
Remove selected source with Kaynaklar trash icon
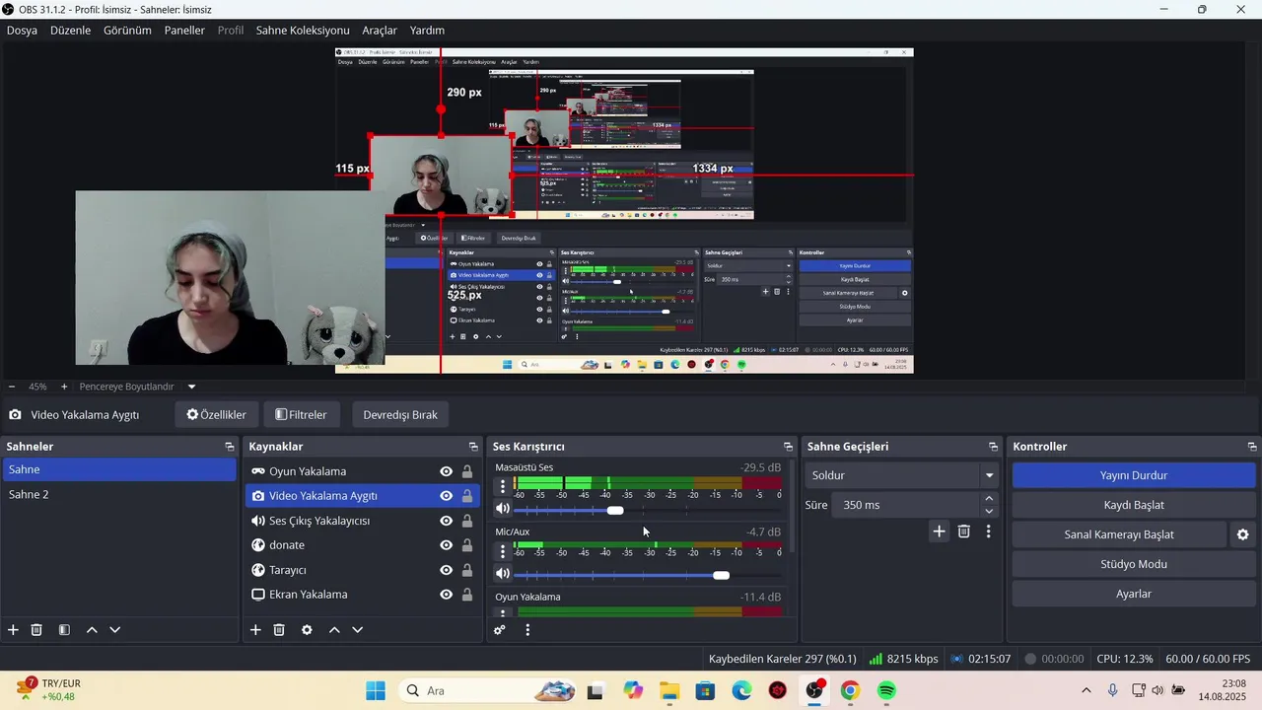279,629
